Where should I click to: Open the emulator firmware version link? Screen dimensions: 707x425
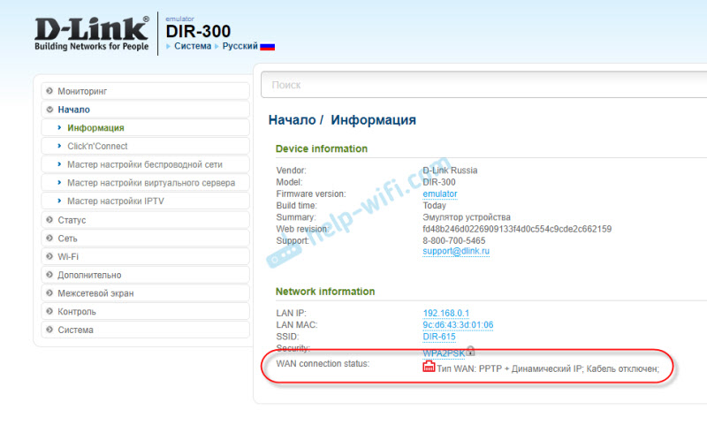point(439,194)
